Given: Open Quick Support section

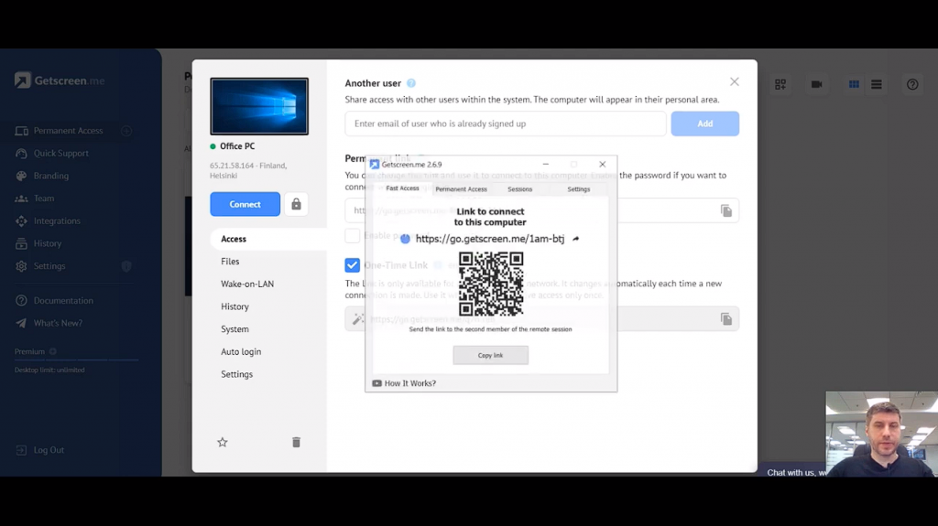Looking at the screenshot, I should point(60,153).
